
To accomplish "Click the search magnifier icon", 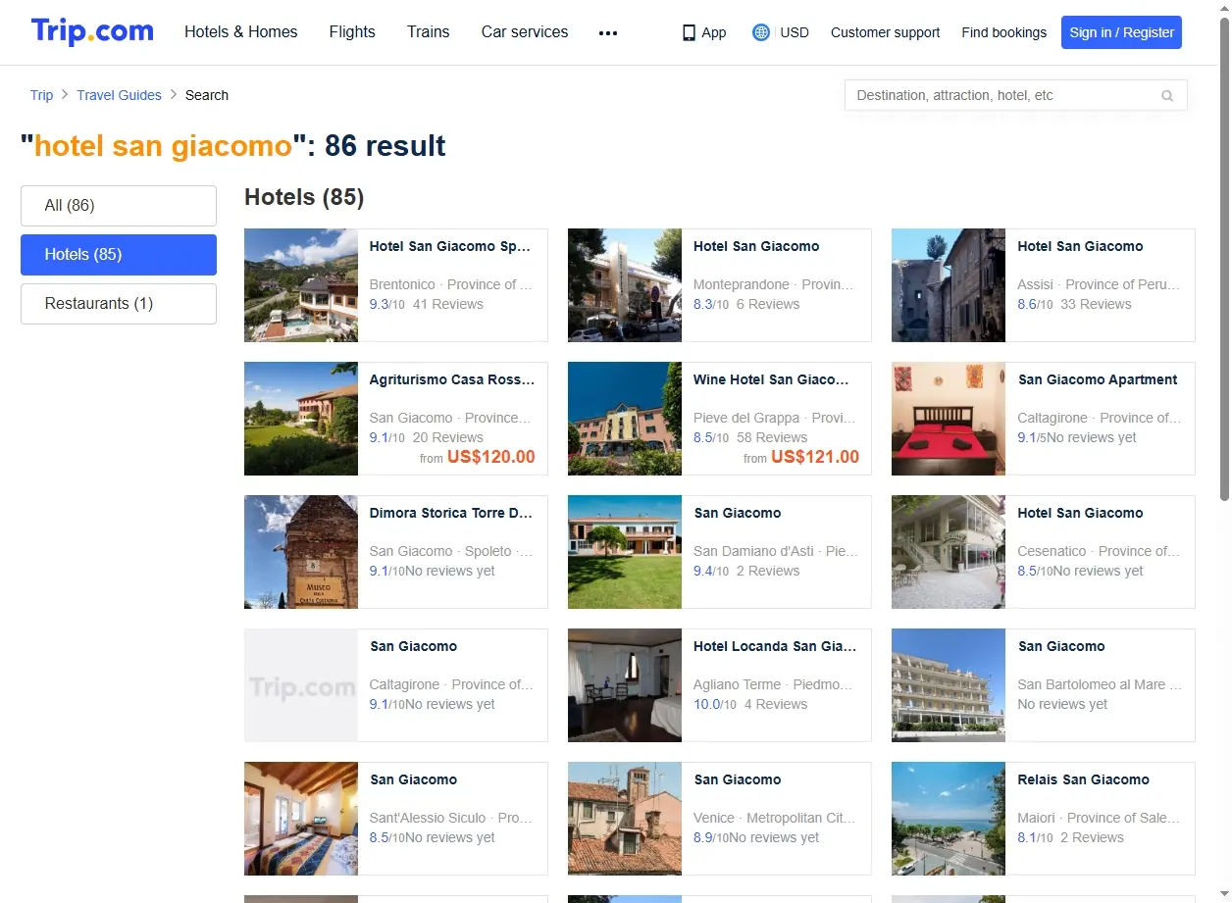I will [1167, 95].
